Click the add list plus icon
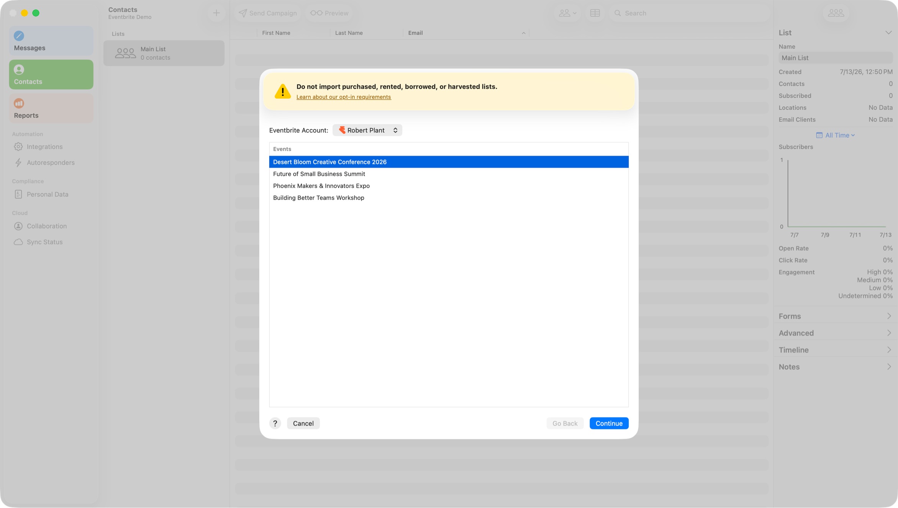Viewport: 898px width, 508px height. [216, 13]
